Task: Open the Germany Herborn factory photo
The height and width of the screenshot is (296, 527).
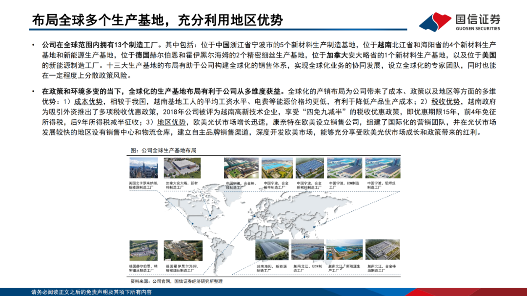Action: pyautogui.click(x=143, y=250)
